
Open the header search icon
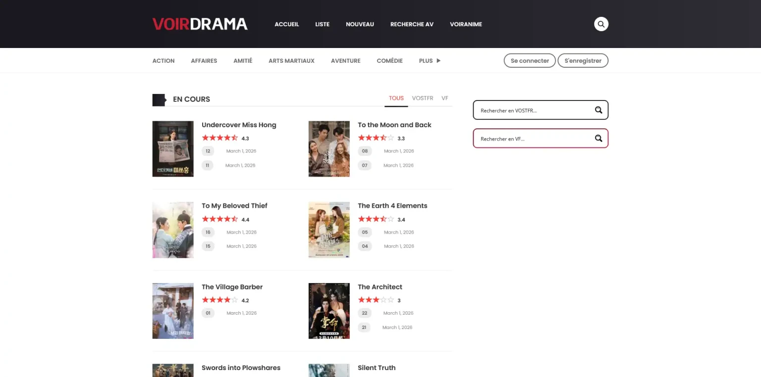tap(601, 24)
